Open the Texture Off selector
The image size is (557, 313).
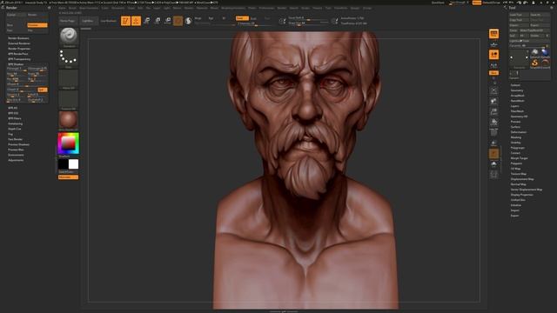pos(68,100)
